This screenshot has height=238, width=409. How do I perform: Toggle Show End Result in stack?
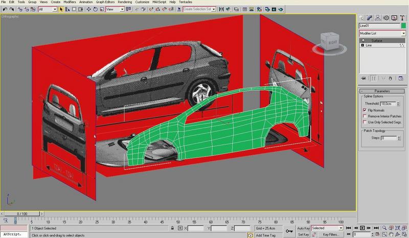374,78
